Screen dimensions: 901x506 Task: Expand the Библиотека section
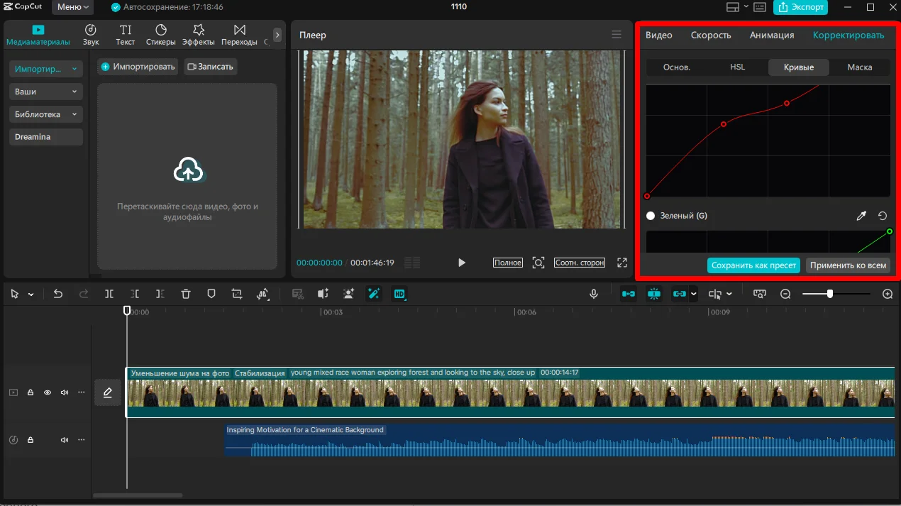46,114
